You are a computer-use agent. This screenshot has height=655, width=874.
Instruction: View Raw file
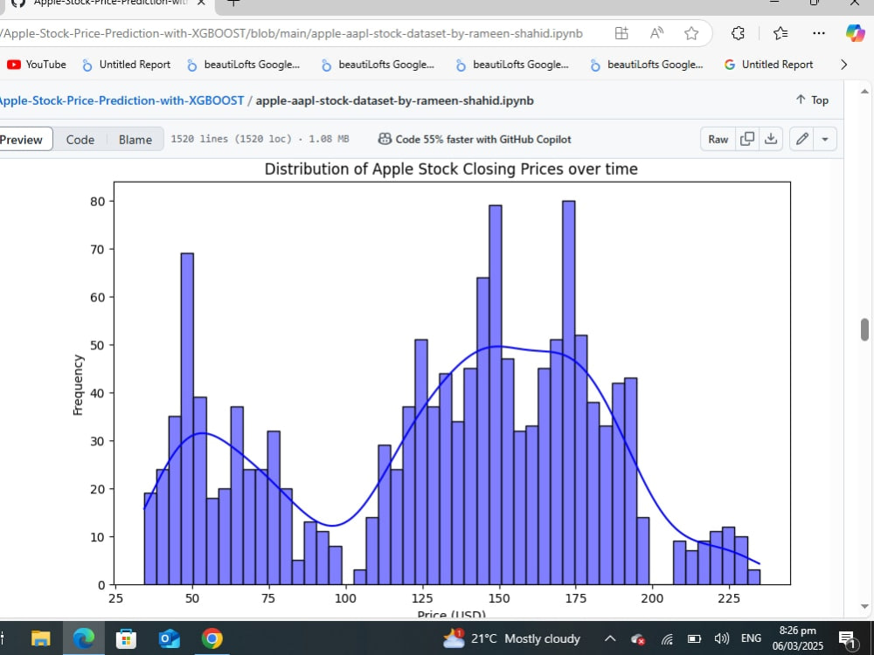pyautogui.click(x=718, y=139)
